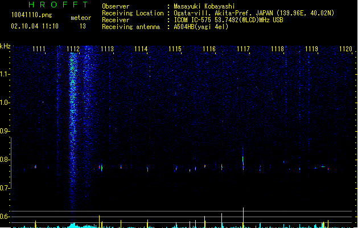The image size is (358, 228).
Task: Click the 0.8 kHz frequency label
Action: (5, 160)
